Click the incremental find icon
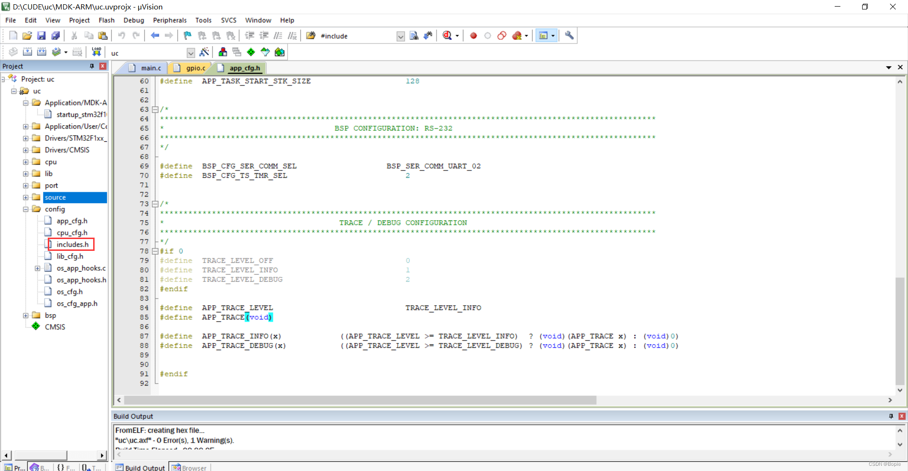Image resolution: width=908 pixels, height=471 pixels. tap(428, 35)
